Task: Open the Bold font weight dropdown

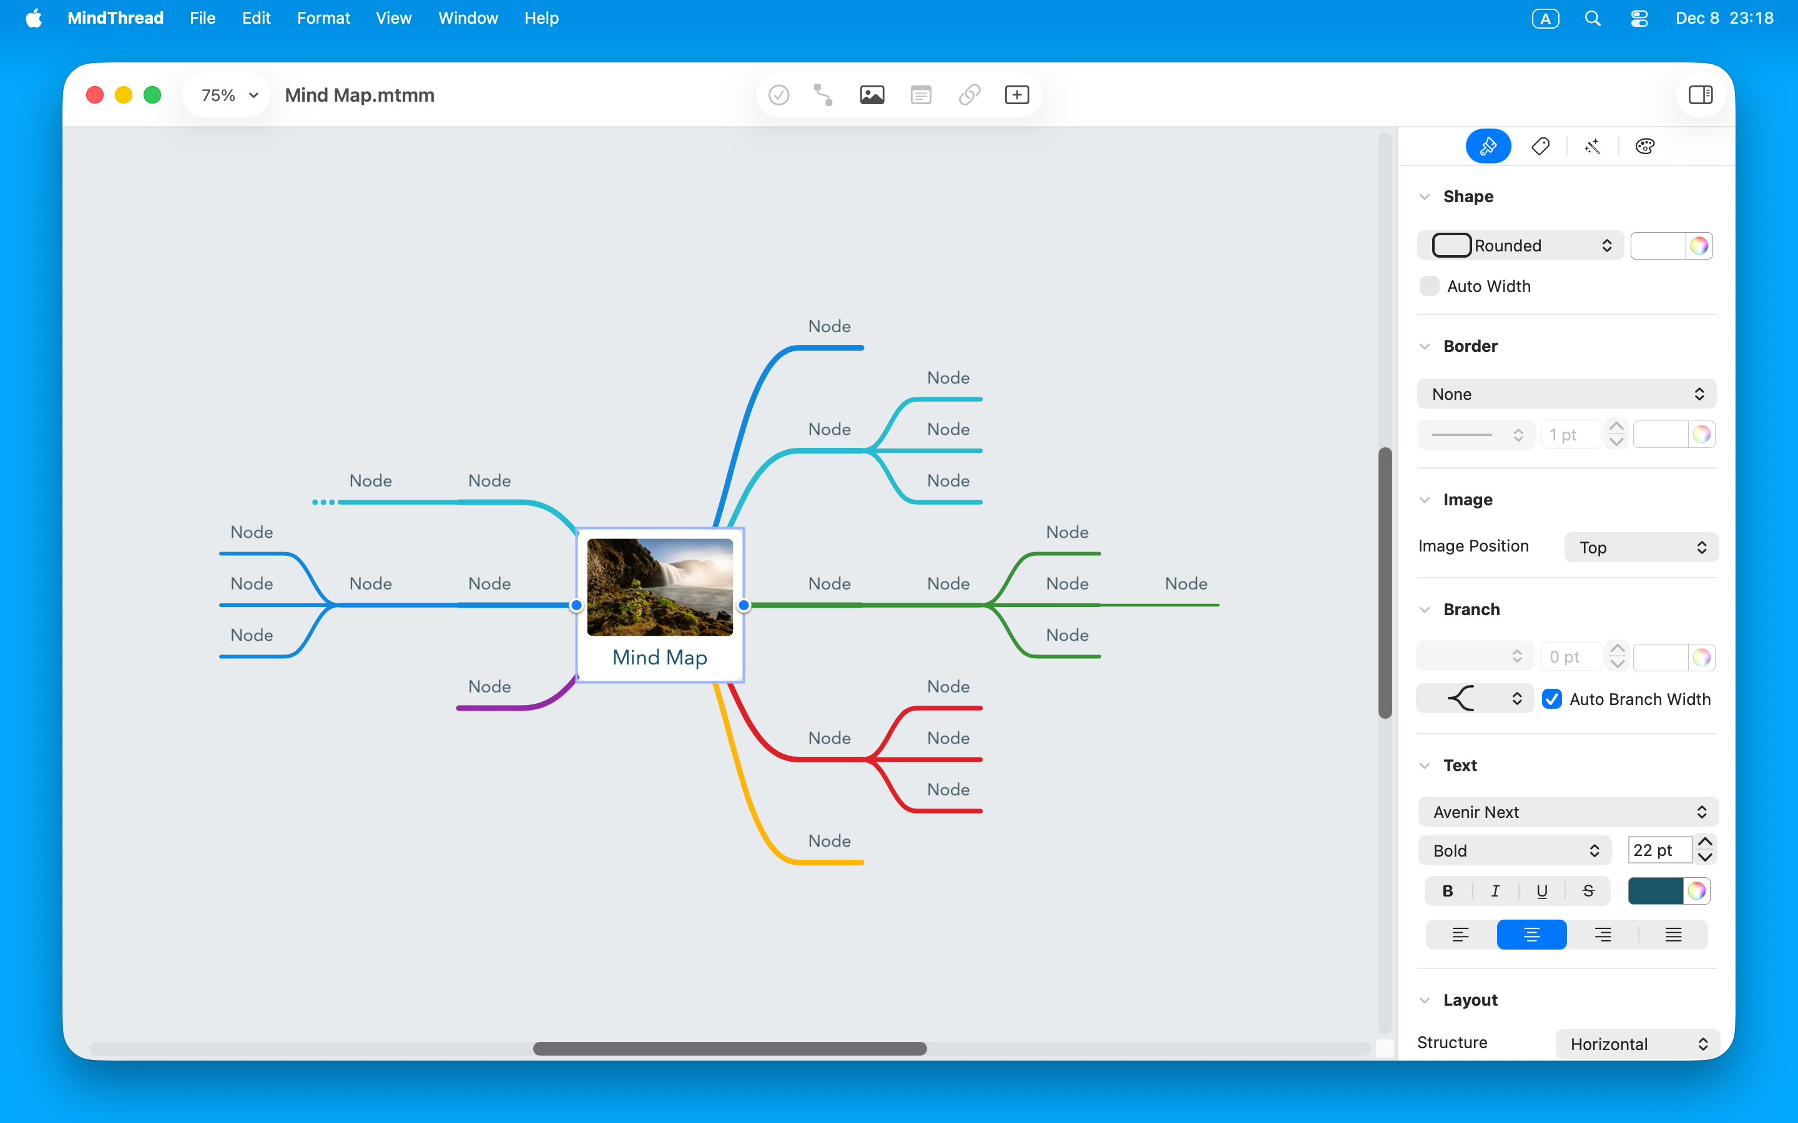Action: [x=1515, y=850]
